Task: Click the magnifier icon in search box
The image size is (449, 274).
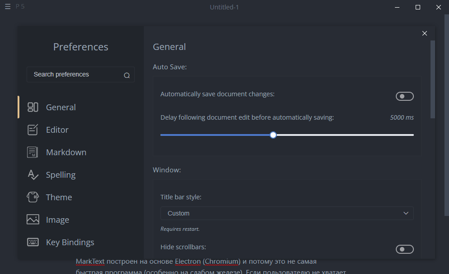Action: [x=127, y=75]
